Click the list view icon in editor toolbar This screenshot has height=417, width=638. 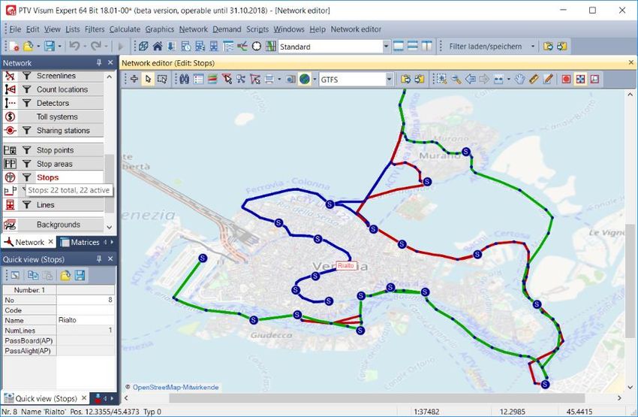coord(199,79)
